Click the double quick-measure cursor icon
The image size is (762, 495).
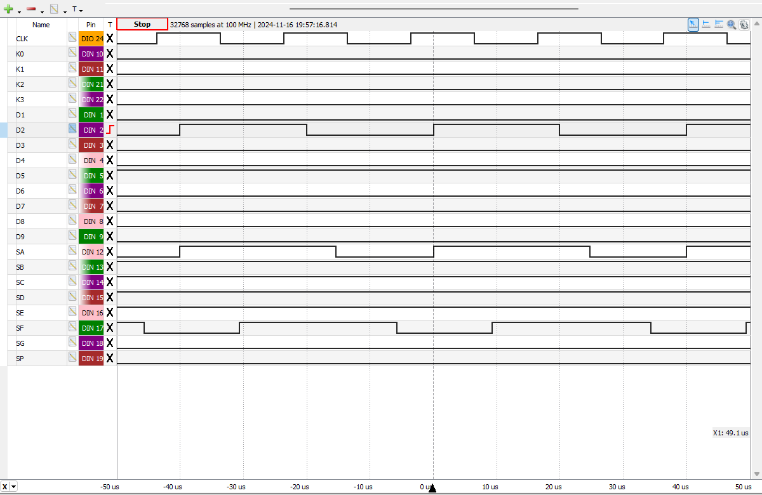pos(719,24)
